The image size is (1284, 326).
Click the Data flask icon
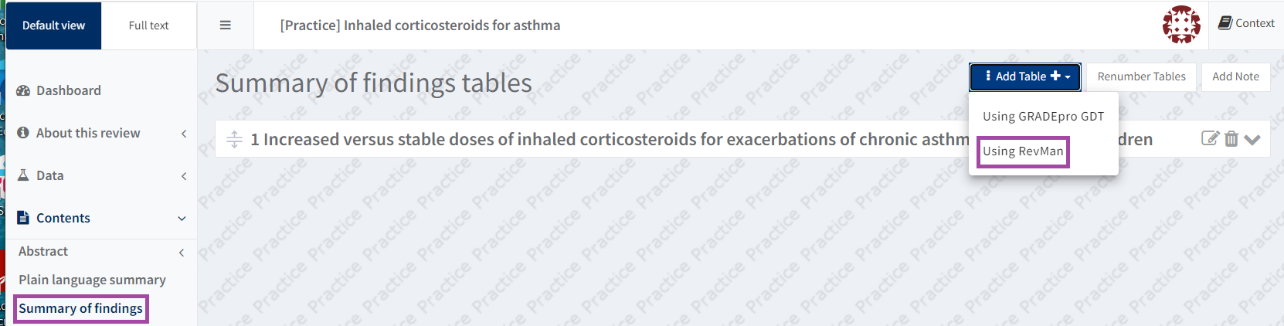click(x=23, y=175)
